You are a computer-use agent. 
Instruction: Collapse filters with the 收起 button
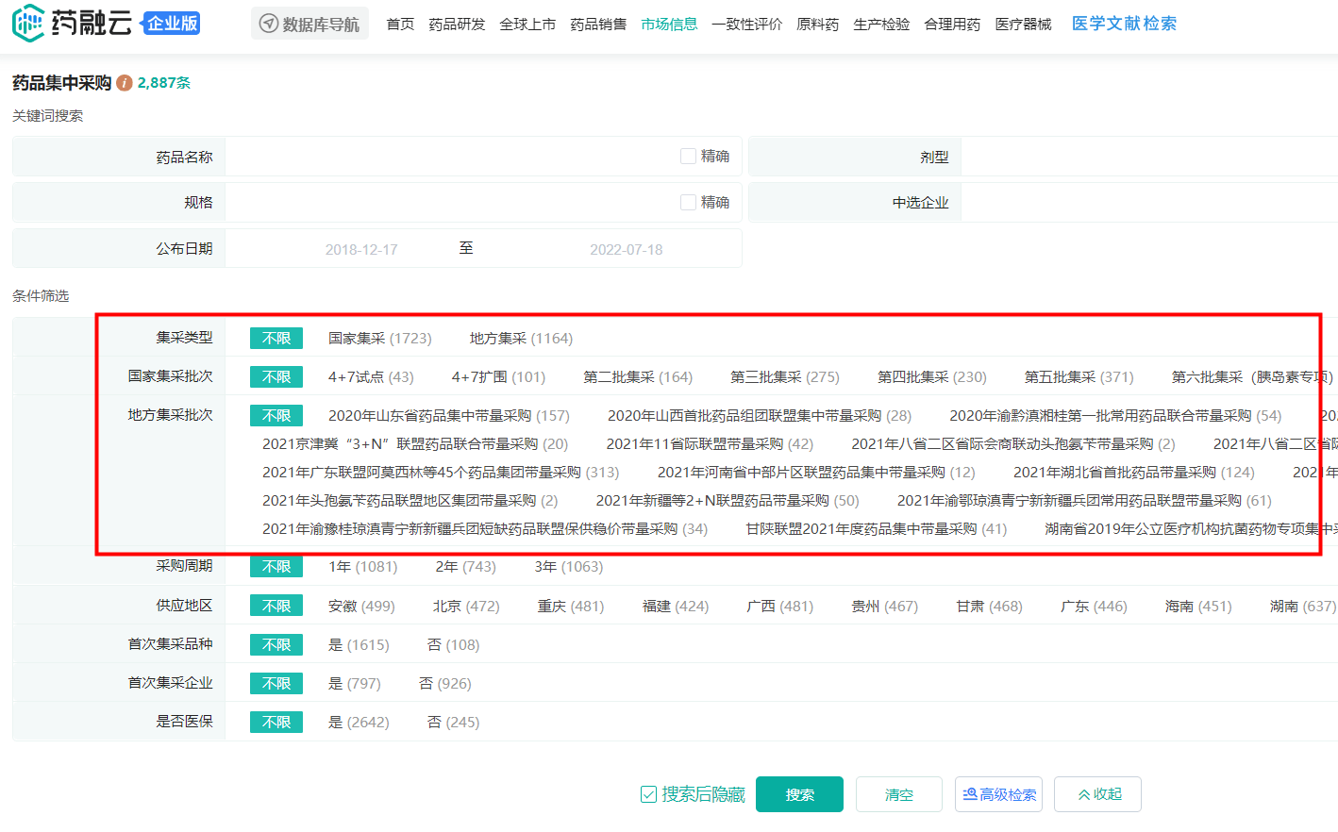(1097, 794)
